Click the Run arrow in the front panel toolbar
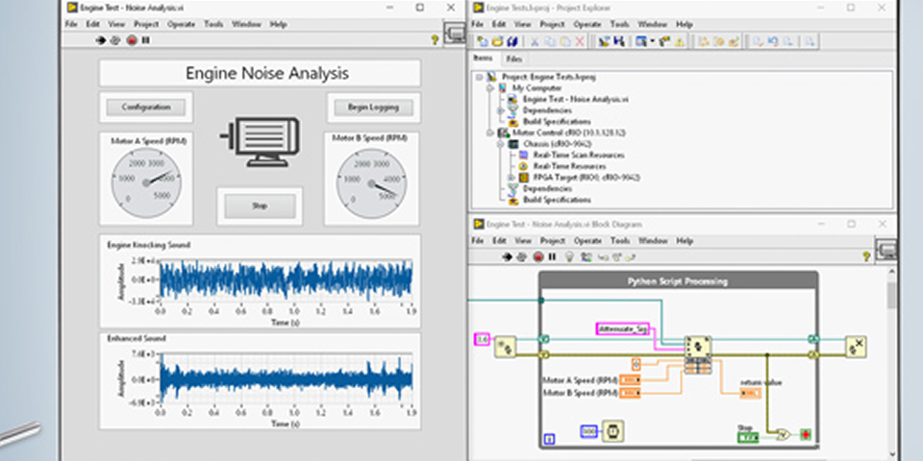This screenshot has width=923, height=461. pyautogui.click(x=101, y=40)
